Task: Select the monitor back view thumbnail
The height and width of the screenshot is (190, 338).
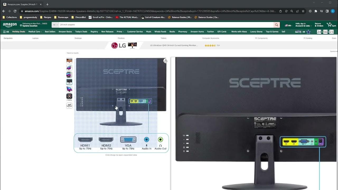Action: 69,82
